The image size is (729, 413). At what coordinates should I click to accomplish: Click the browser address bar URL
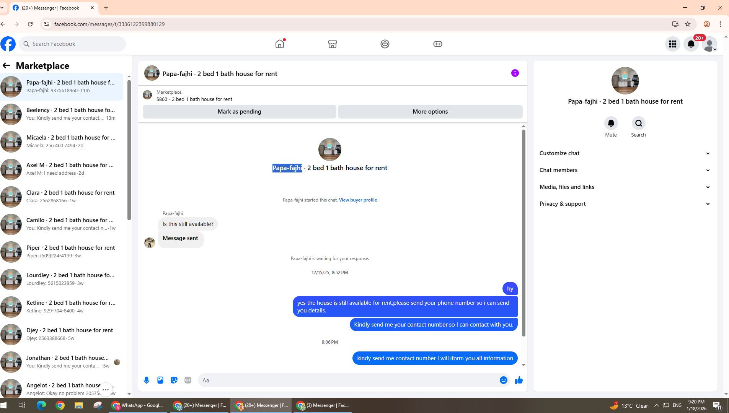pyautogui.click(x=109, y=24)
